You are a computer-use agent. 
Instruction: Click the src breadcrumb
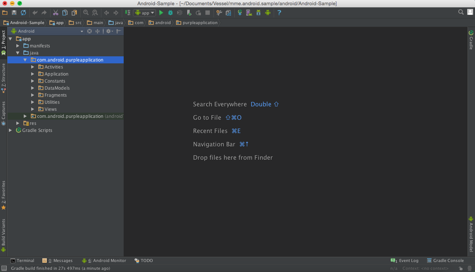point(75,23)
